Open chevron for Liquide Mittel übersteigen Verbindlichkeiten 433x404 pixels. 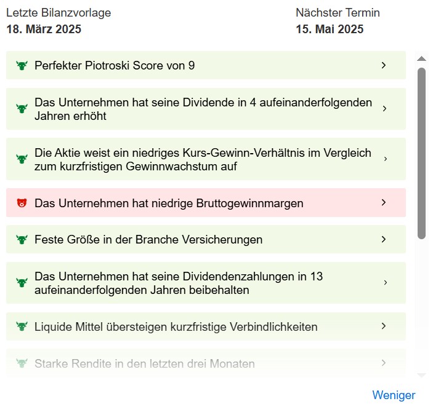point(384,327)
